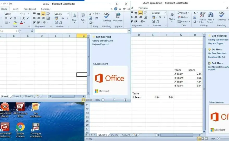Click Insert Function fx button in Book2
Image resolution: width=229 pixels, height=141 pixels.
(x=32, y=31)
